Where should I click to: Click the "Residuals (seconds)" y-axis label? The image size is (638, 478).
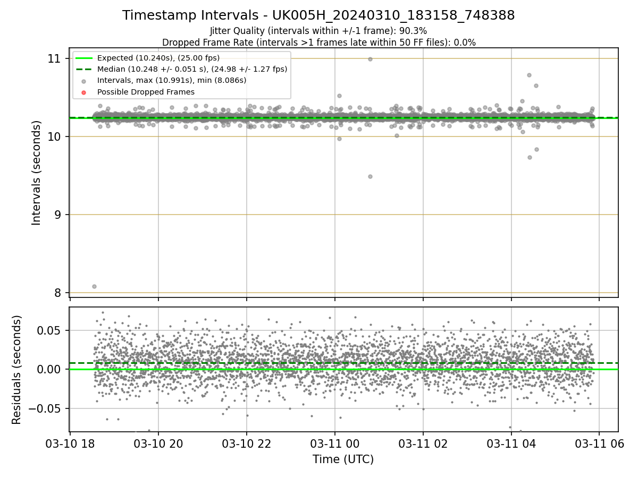click(x=17, y=370)
